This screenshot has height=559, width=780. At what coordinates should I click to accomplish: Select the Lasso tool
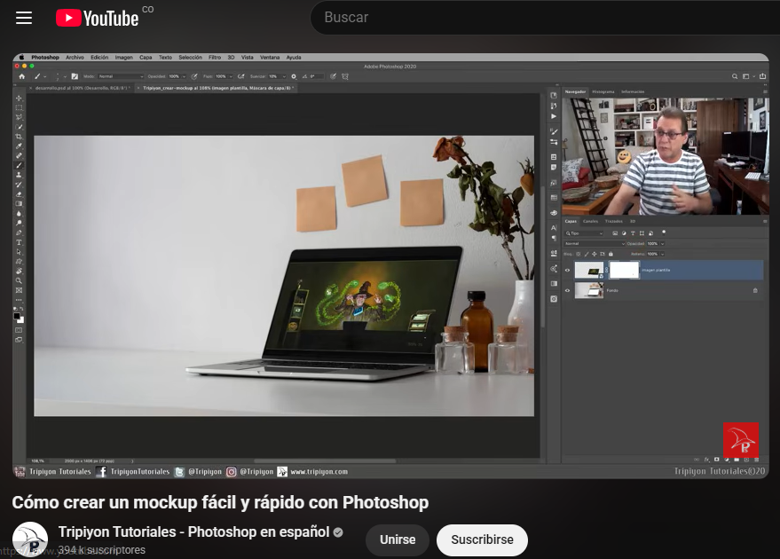pyautogui.click(x=19, y=117)
